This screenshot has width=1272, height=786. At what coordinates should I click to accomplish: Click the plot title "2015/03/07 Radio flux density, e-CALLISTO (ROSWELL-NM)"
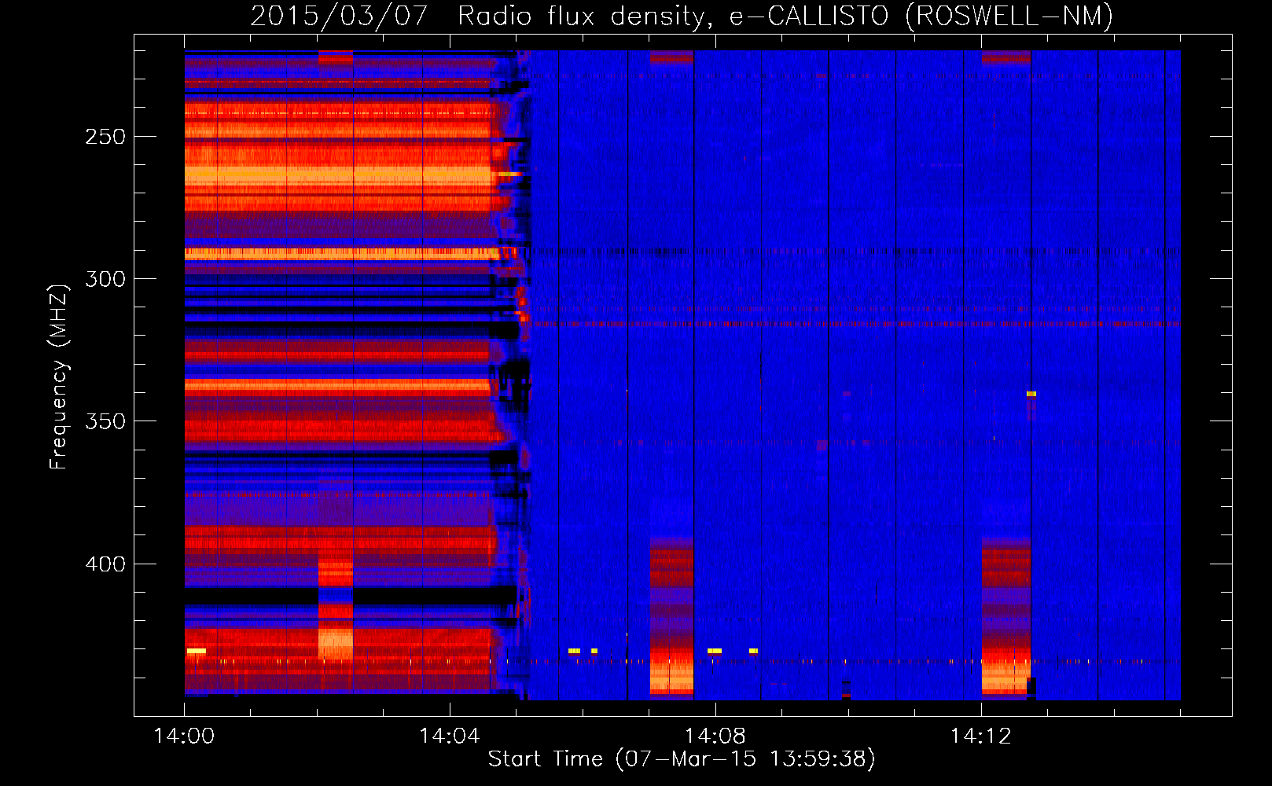[682, 16]
